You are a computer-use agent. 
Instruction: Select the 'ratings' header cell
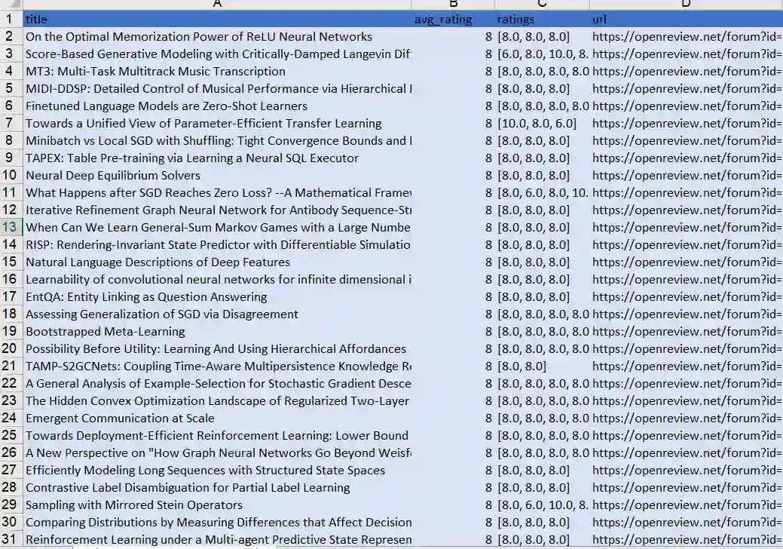click(x=542, y=19)
